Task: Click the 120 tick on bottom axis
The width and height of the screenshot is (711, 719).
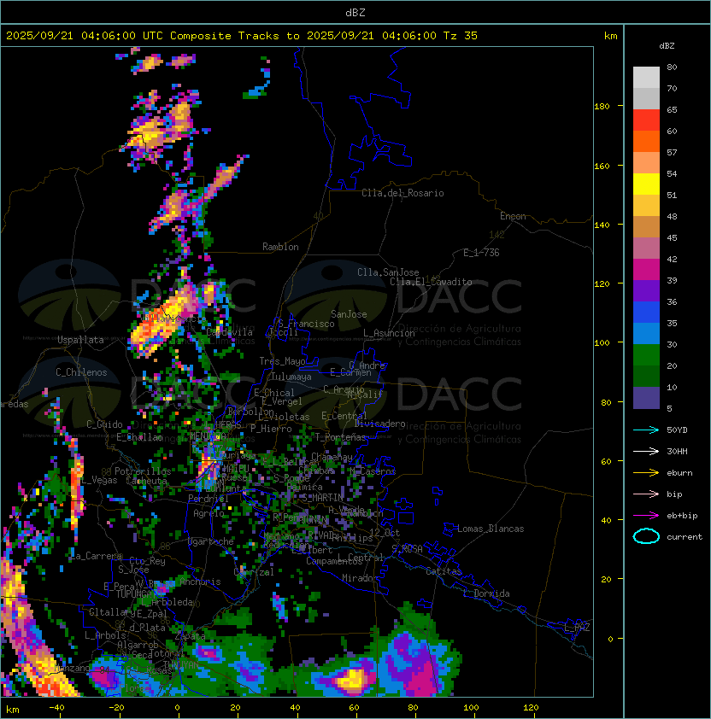Action: pos(531,708)
